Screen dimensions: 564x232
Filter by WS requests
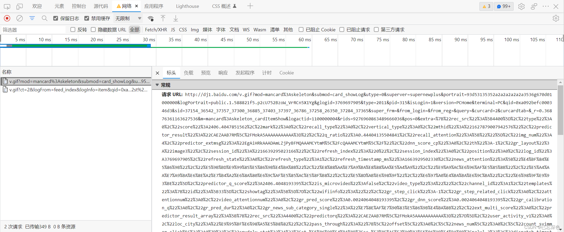click(246, 30)
